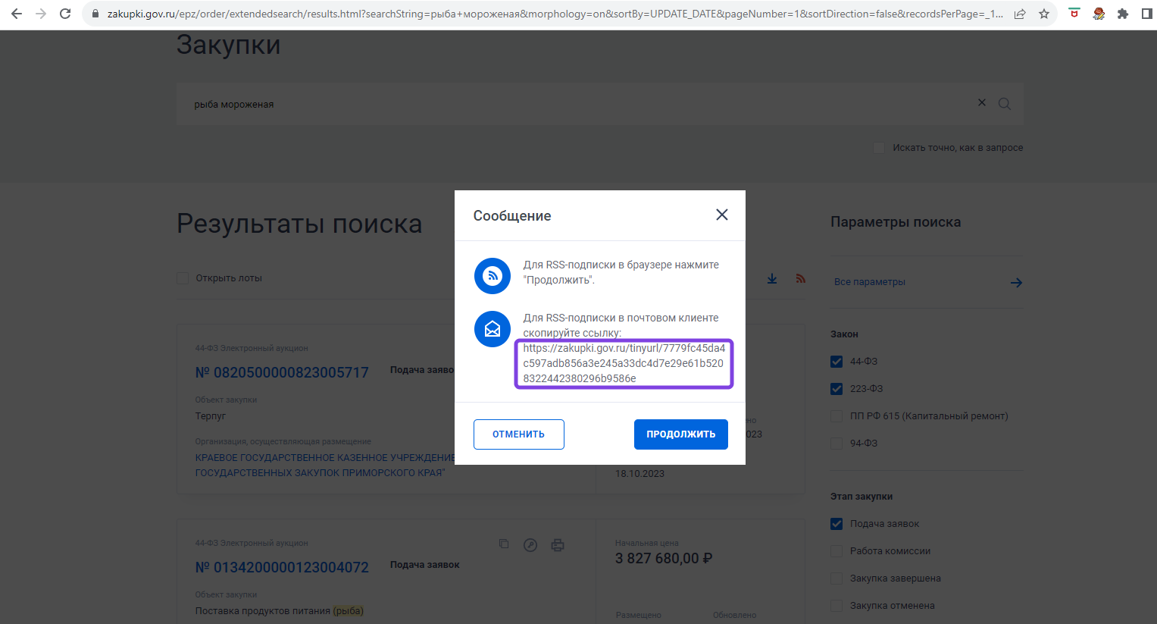Click ОТМЕНИТЬ button
Image resolution: width=1157 pixels, height=624 pixels.
(519, 434)
